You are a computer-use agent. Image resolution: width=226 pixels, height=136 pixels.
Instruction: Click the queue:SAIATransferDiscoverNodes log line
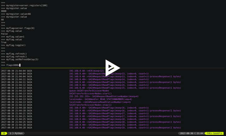point(89,91)
